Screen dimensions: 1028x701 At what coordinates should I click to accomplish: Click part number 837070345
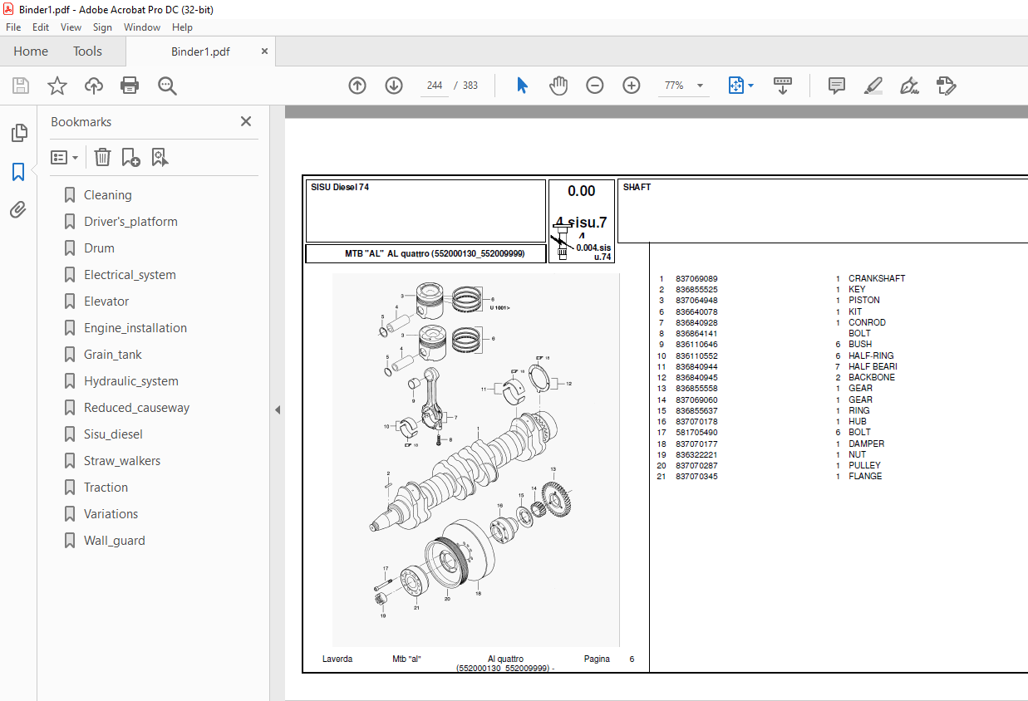pos(696,477)
